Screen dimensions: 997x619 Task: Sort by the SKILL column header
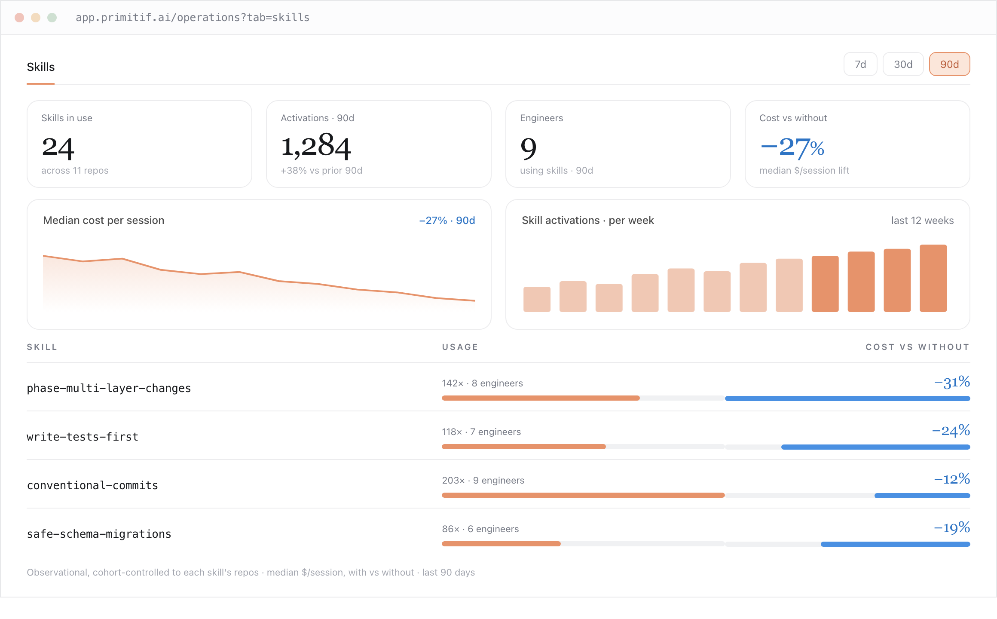(42, 347)
